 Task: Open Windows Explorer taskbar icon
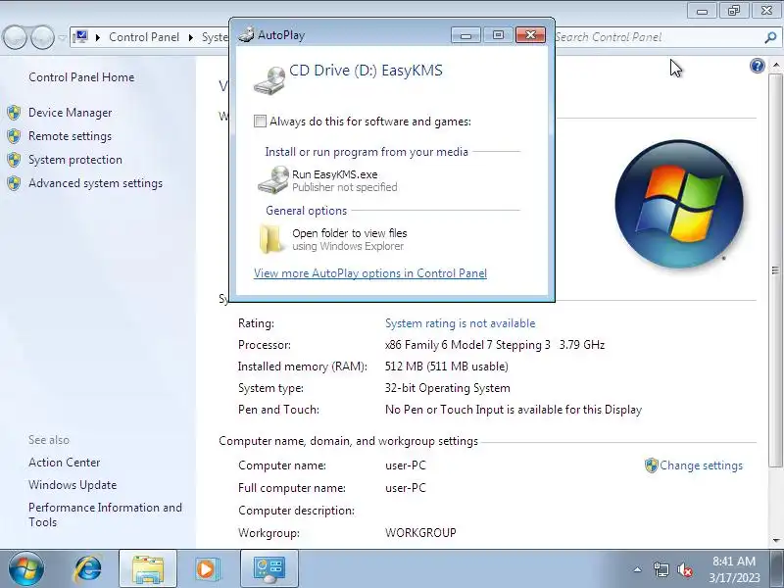148,568
